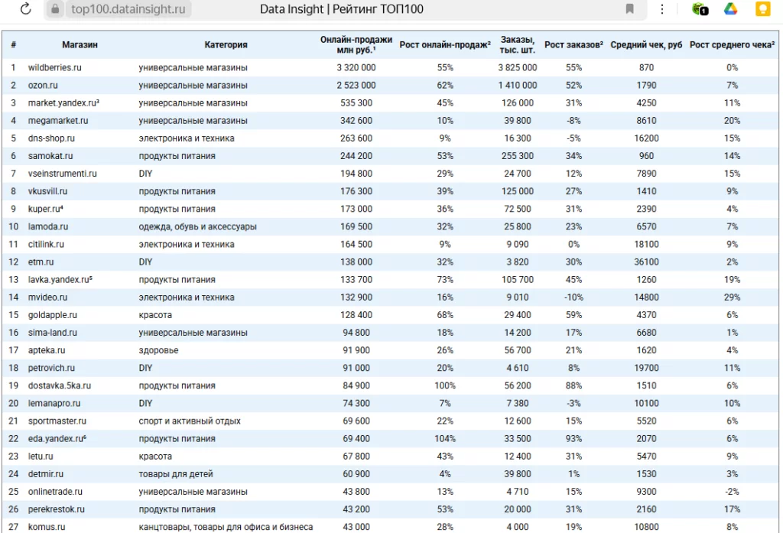
Task: Click lamoda.ru category одежда, обувь и аксессуары
Action: pyautogui.click(x=198, y=227)
